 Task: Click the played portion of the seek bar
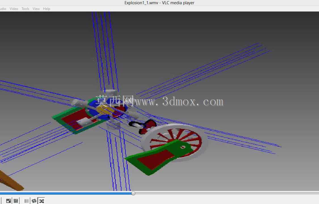pyautogui.click(x=66, y=193)
